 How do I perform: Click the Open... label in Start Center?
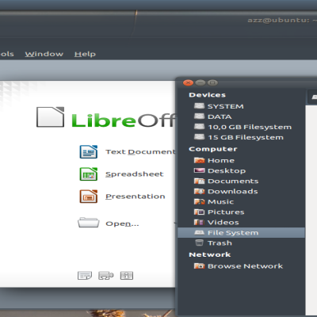pyautogui.click(x=122, y=224)
